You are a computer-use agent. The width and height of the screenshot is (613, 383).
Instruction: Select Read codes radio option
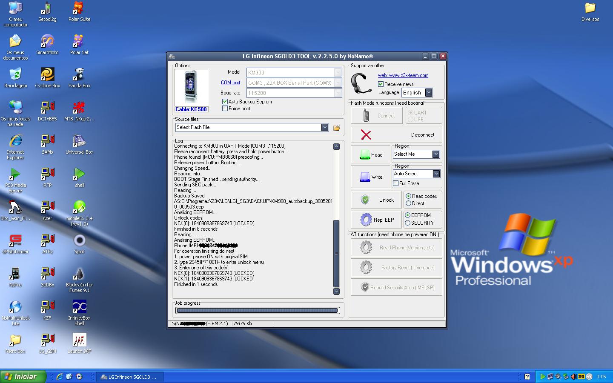tap(408, 196)
